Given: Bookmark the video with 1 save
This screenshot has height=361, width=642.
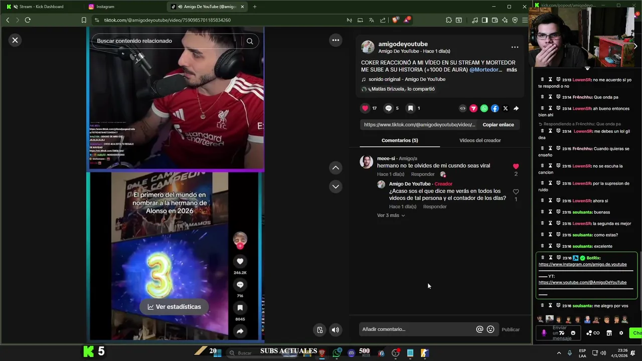Looking at the screenshot, I should pyautogui.click(x=410, y=108).
